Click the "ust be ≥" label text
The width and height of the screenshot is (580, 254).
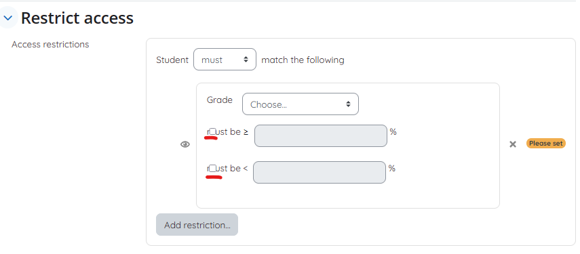coord(232,131)
